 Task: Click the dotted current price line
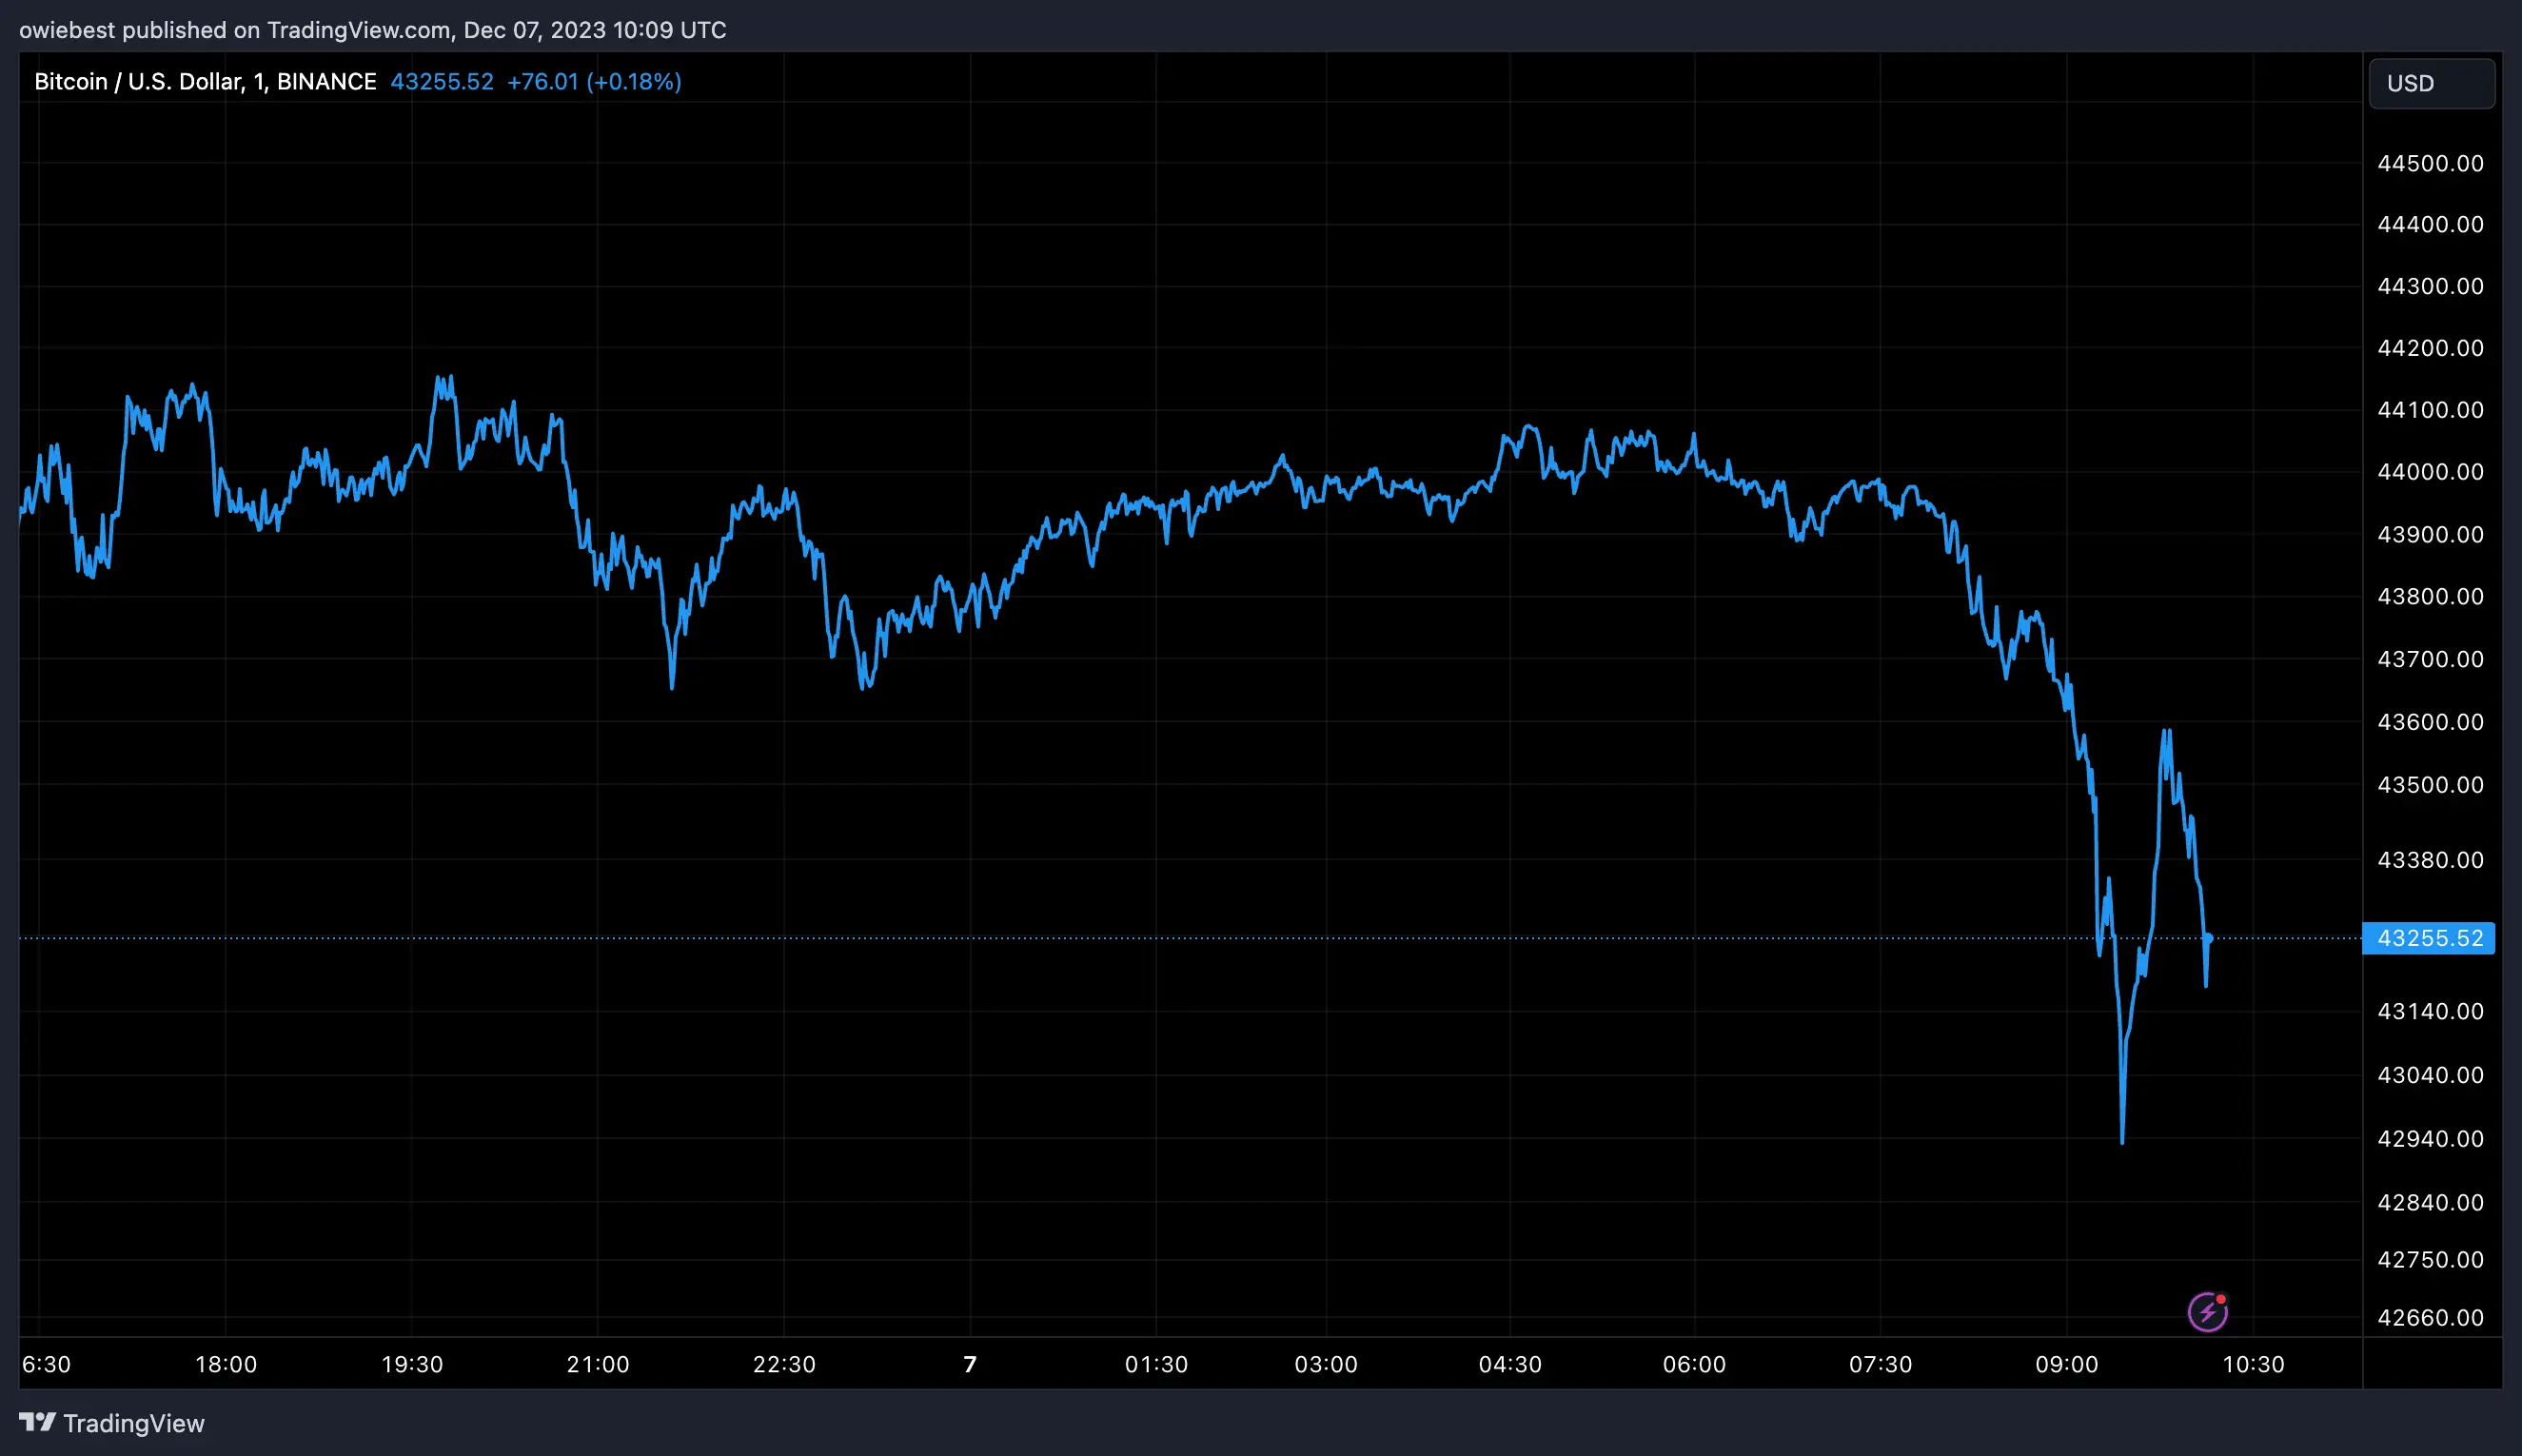(1200, 938)
